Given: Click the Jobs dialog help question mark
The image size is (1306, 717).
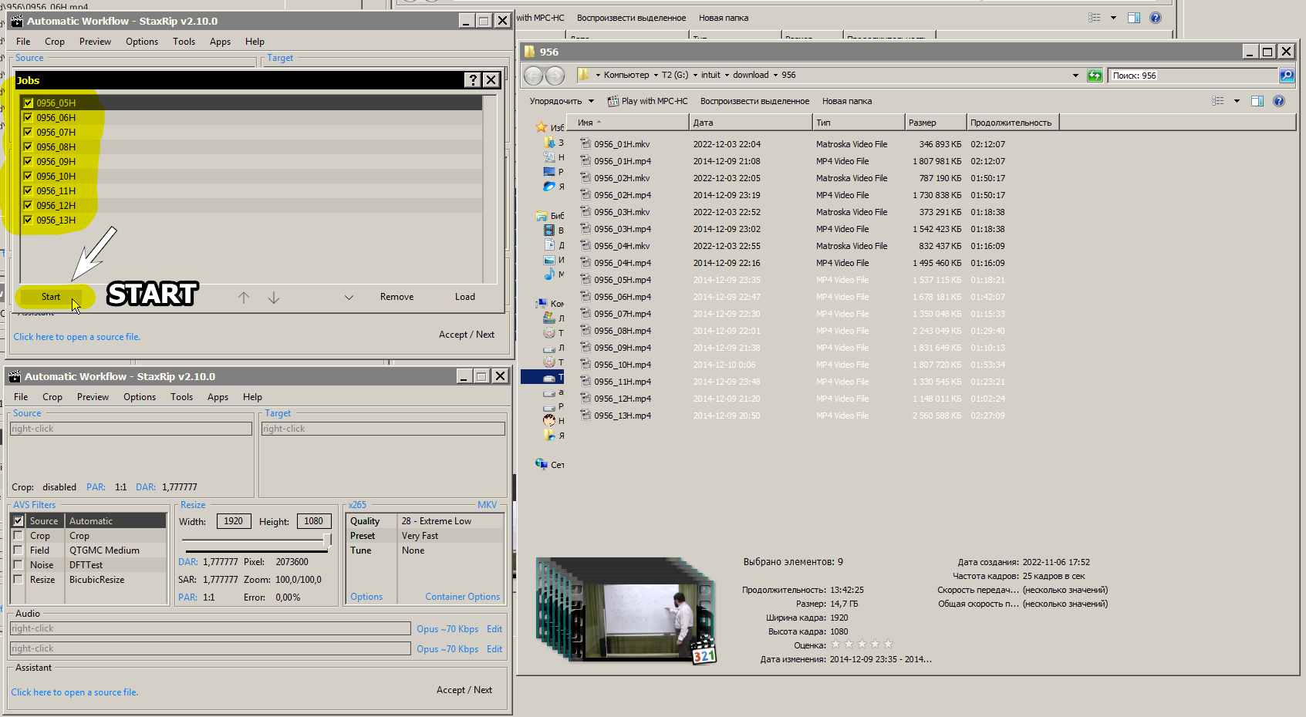Looking at the screenshot, I should click(473, 80).
